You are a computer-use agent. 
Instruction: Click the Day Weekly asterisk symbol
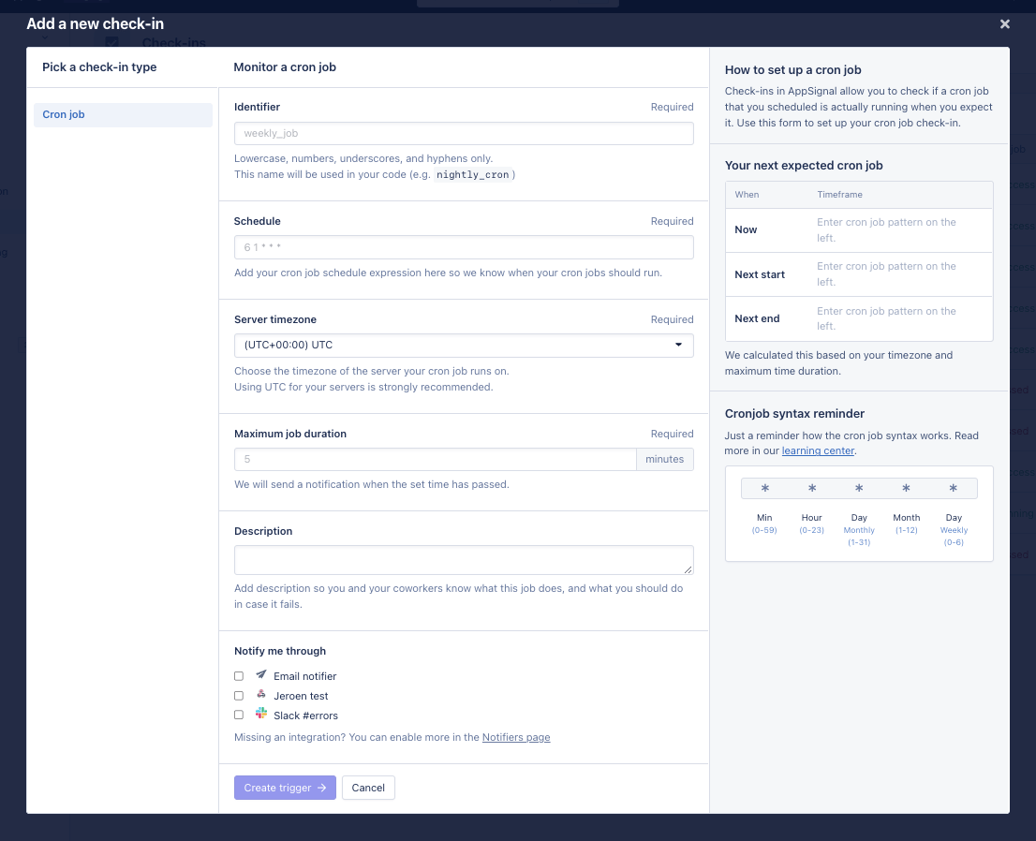pos(954,488)
